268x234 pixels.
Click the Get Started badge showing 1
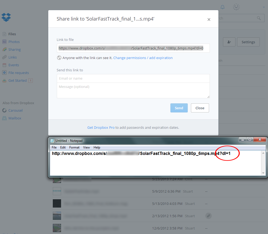(x=31, y=80)
